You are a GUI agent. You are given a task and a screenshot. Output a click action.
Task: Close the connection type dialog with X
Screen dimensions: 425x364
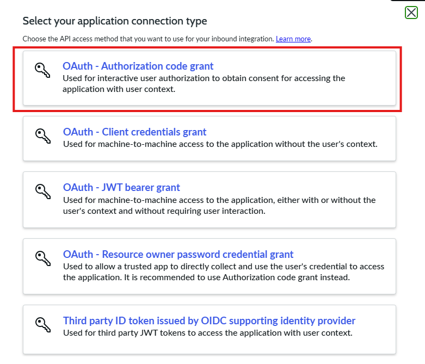click(x=411, y=13)
